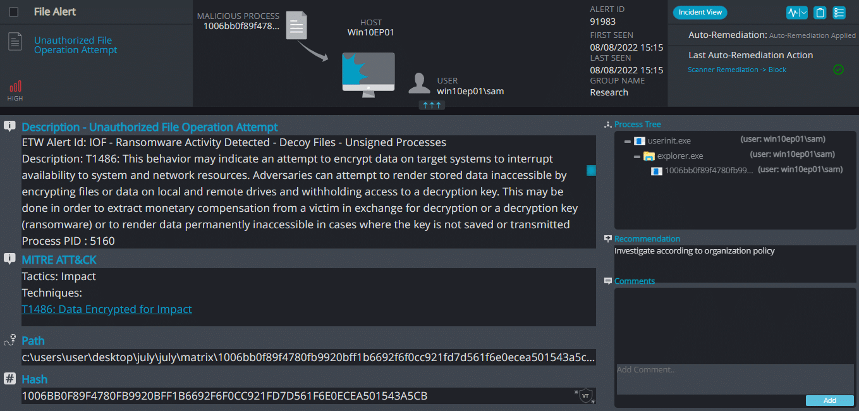This screenshot has height=411, width=859.
Task: Click the Process PID : 5160 line
Action: [x=68, y=241]
